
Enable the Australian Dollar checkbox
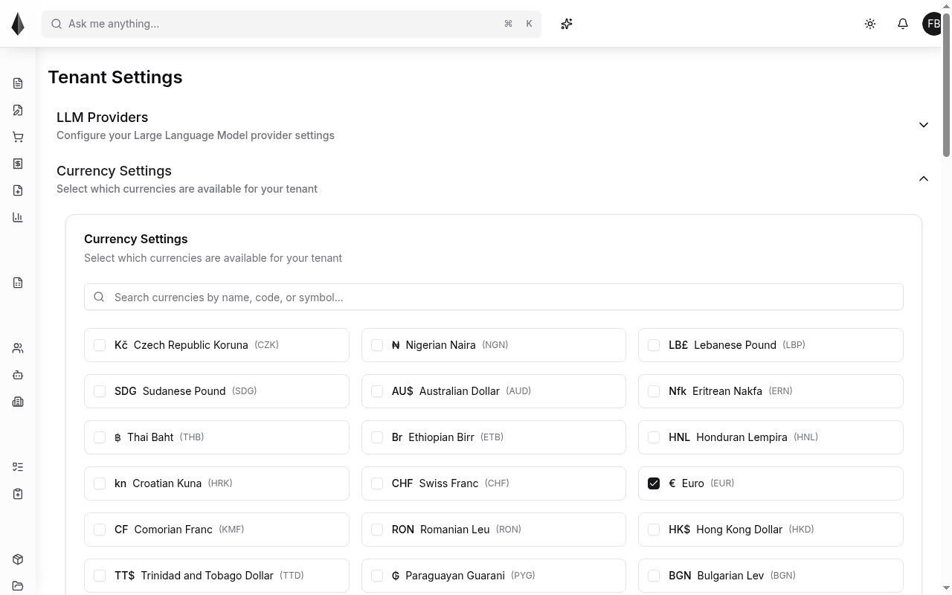(x=377, y=391)
